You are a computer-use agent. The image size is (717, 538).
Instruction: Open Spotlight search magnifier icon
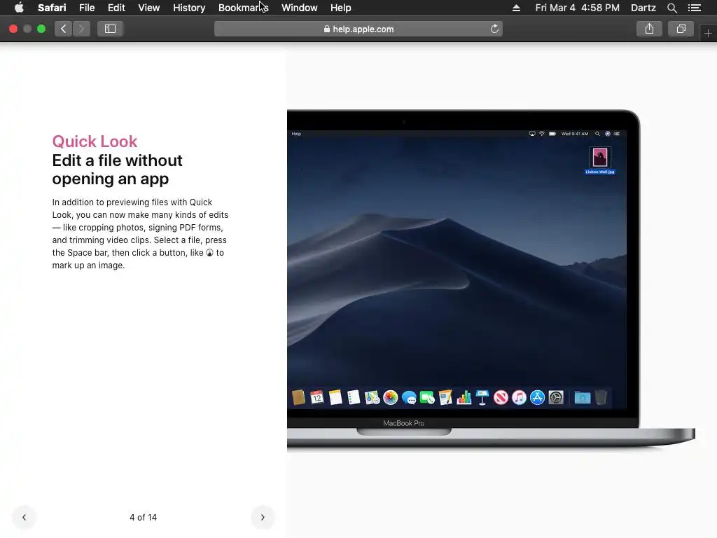point(671,8)
